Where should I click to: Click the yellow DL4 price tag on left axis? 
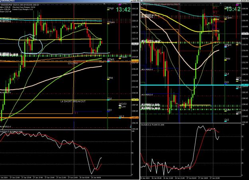pyautogui.click(x=135, y=100)
